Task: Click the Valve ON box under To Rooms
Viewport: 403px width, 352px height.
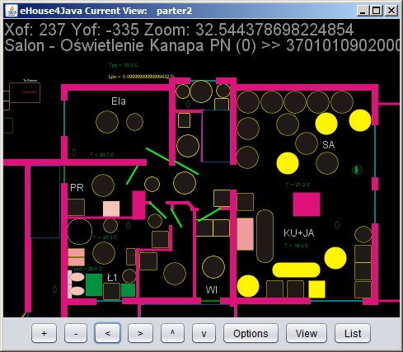Action: pyautogui.click(x=25, y=92)
